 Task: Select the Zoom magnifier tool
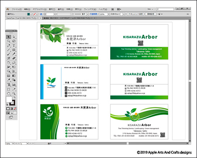tap(14, 94)
